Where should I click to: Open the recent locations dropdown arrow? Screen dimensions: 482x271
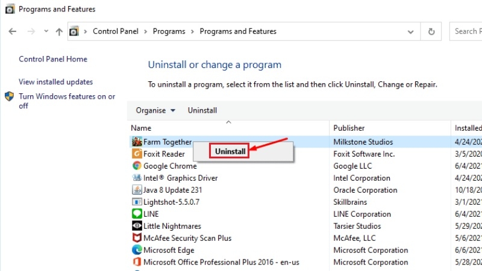pyautogui.click(x=46, y=31)
